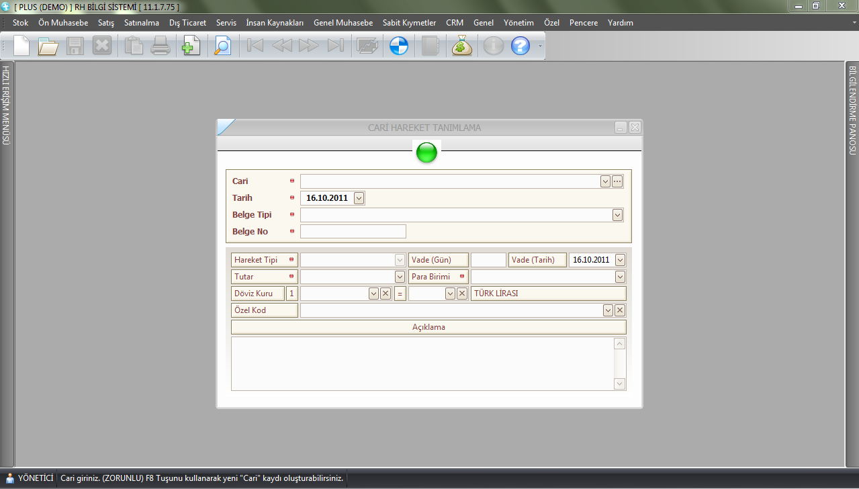Expand the Cari dropdown list

click(605, 181)
